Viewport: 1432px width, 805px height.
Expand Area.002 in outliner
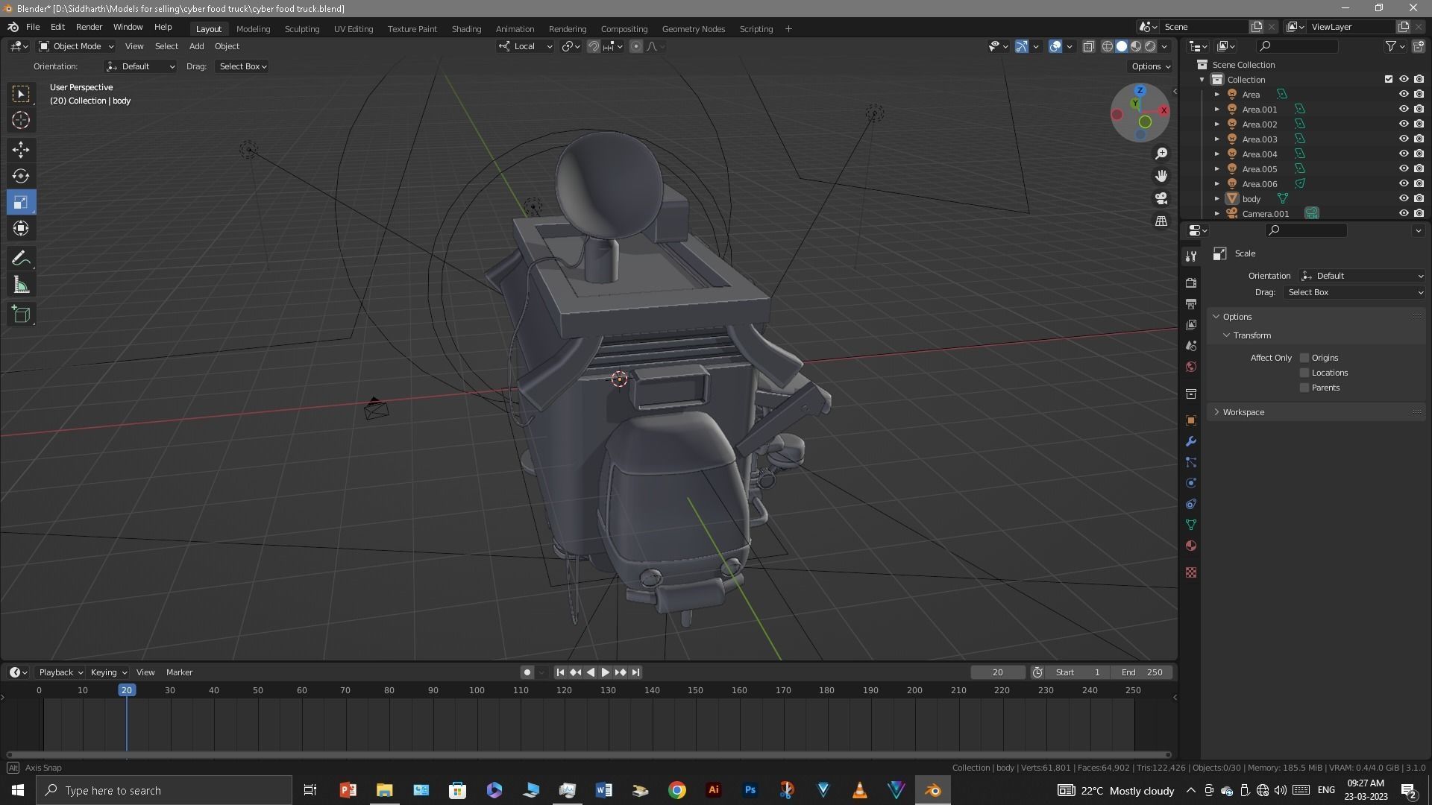[1217, 124]
